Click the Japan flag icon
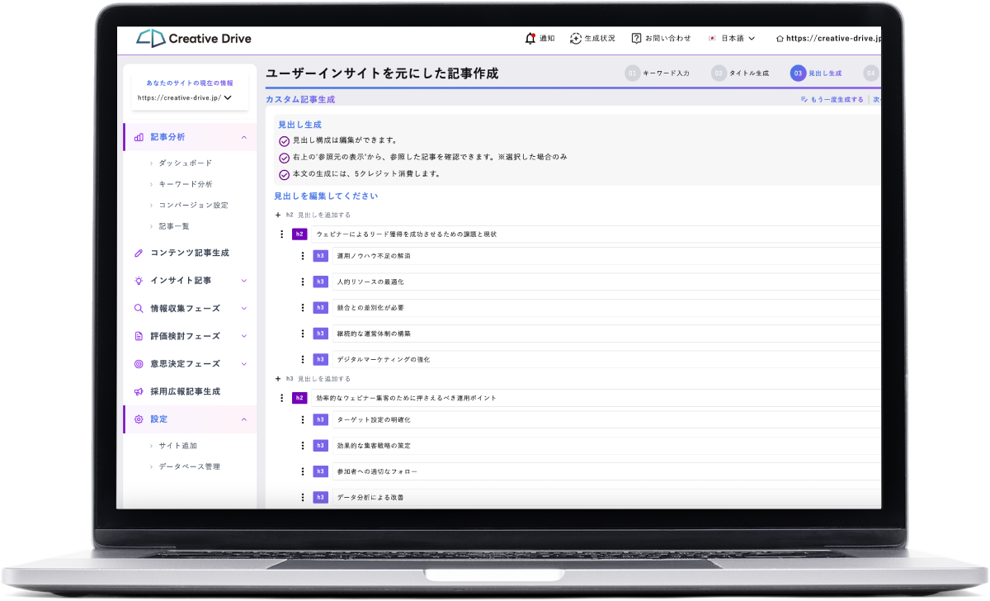990x601 pixels. 712,38
